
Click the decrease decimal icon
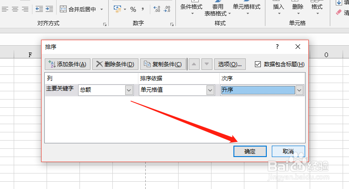click(167, 9)
